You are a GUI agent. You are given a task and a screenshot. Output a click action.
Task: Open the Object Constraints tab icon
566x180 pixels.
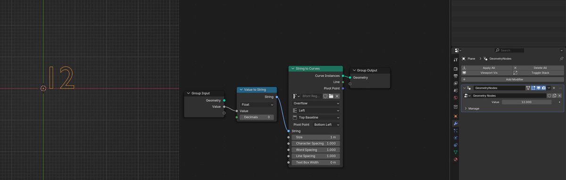point(456,145)
